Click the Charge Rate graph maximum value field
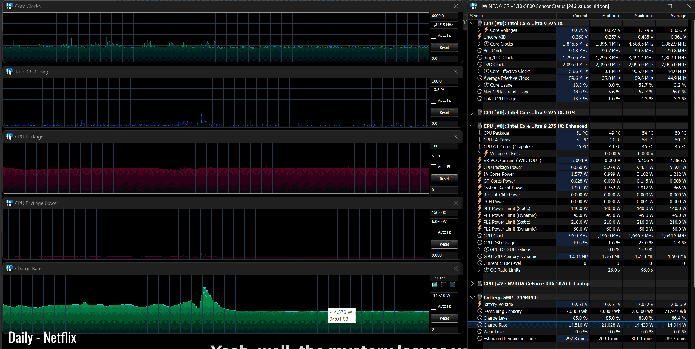 [444, 278]
